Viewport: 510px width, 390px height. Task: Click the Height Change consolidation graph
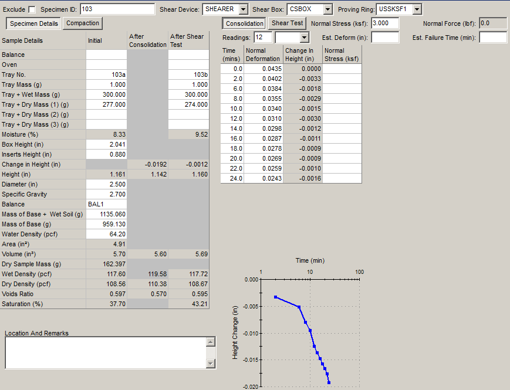pos(308,331)
